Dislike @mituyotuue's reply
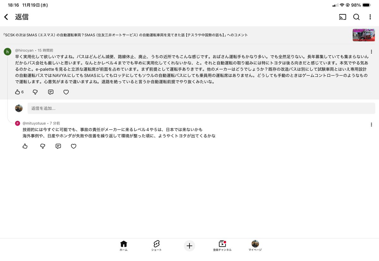This screenshot has width=379, height=261. pos(43,146)
